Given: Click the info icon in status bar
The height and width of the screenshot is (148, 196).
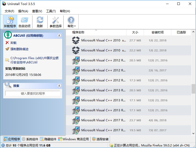Looking at the screenshot, I should (x=3, y=145).
